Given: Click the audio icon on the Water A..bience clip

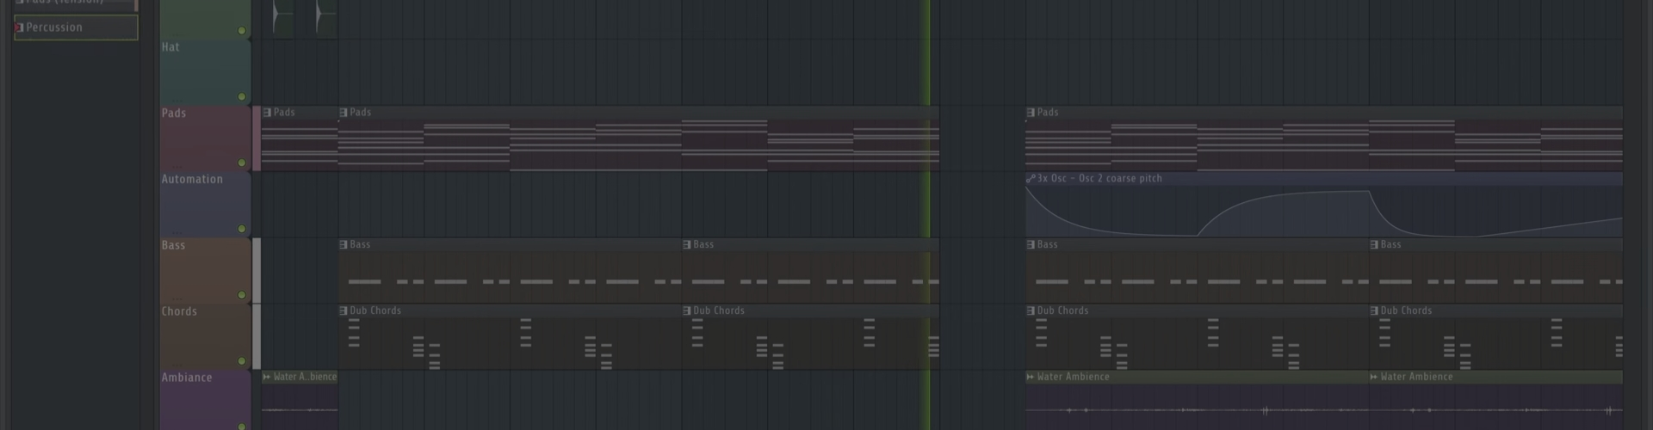Looking at the screenshot, I should click(x=267, y=377).
